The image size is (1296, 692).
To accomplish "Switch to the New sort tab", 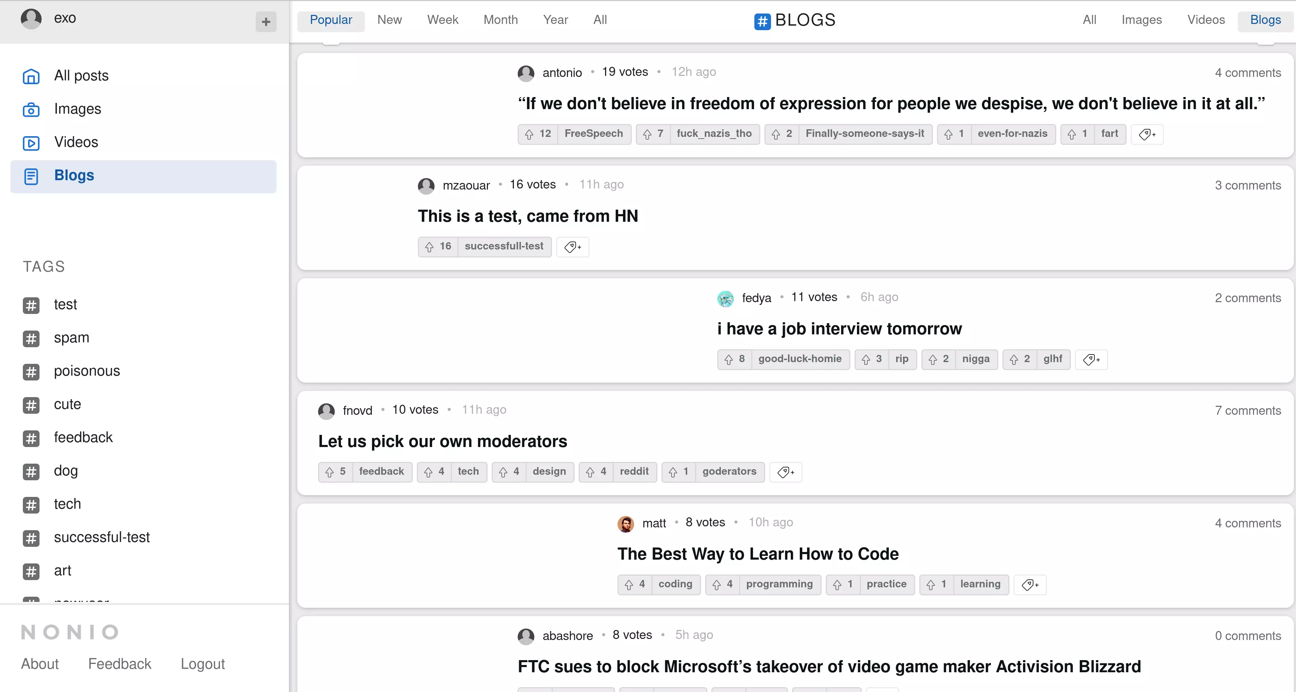I will click(x=389, y=20).
